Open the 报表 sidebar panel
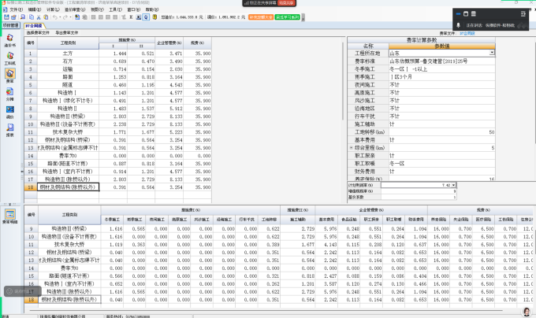This screenshot has width=536, height=318. pyautogui.click(x=10, y=130)
